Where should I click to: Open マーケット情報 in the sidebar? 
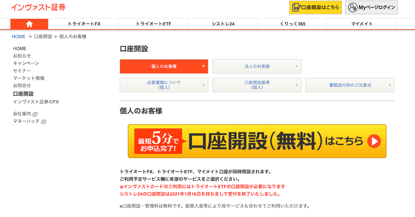29,78
